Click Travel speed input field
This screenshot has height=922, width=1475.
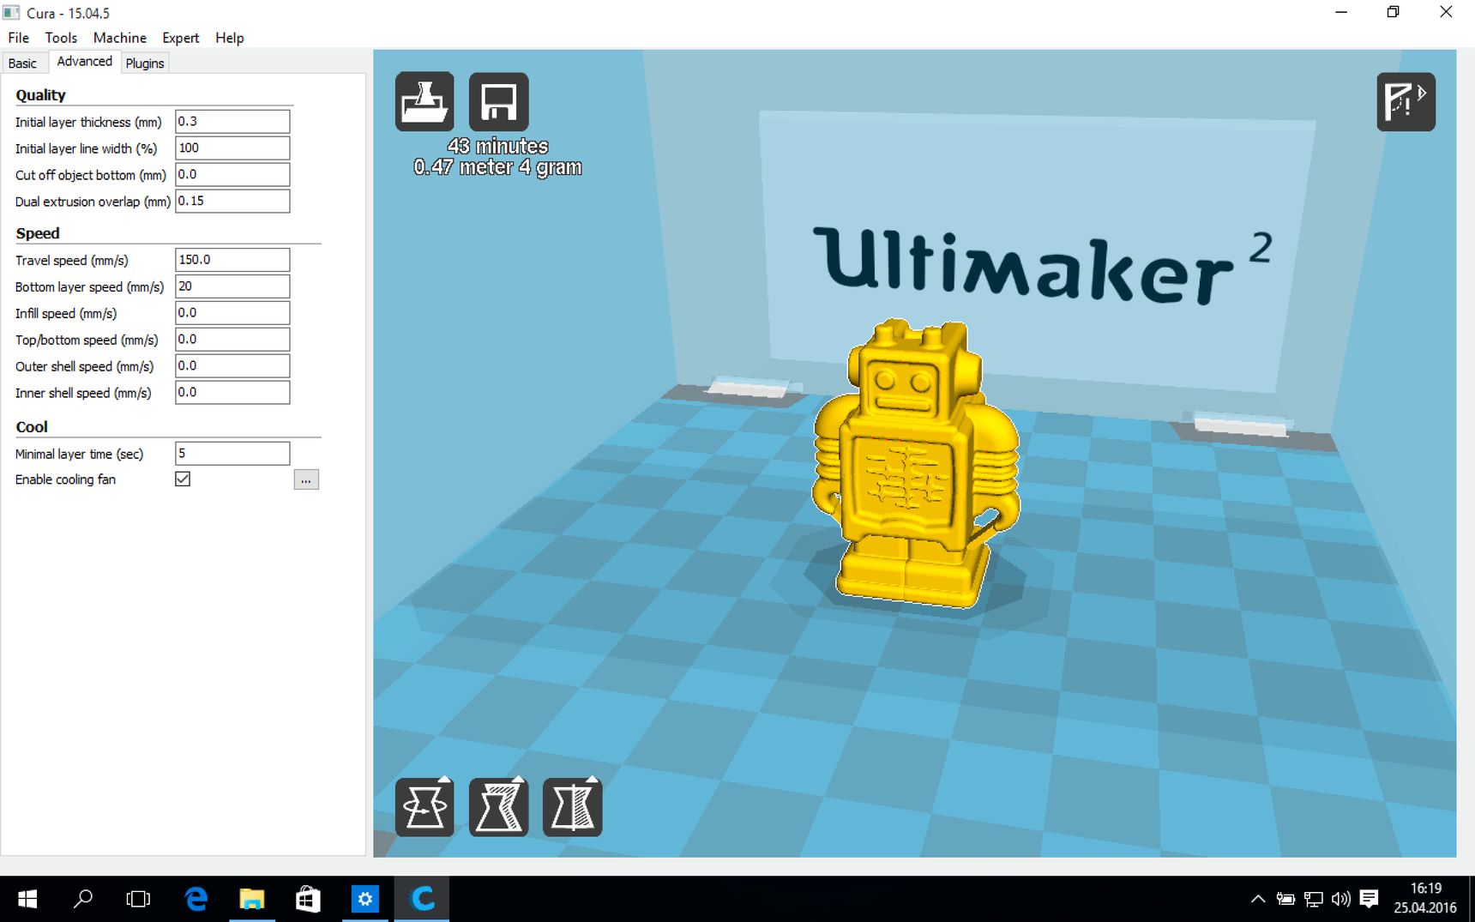[232, 259]
